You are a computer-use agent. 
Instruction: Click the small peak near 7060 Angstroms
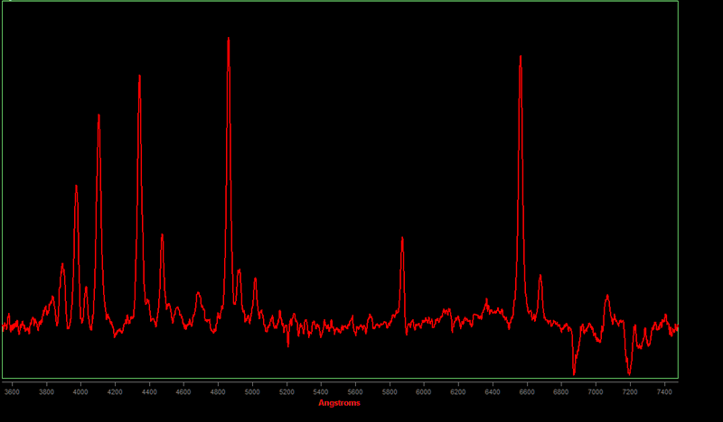[x=606, y=296]
